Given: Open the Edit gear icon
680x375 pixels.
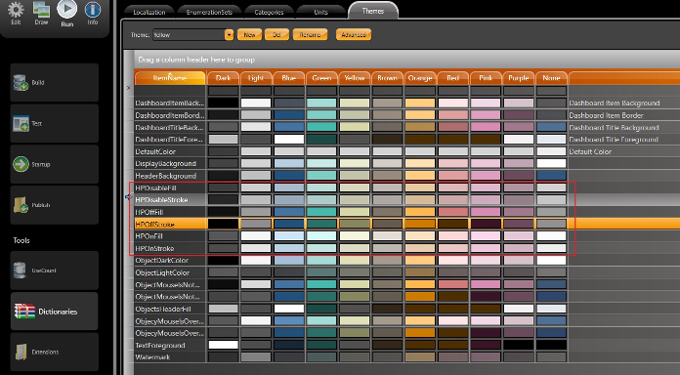Looking at the screenshot, I should (x=16, y=9).
